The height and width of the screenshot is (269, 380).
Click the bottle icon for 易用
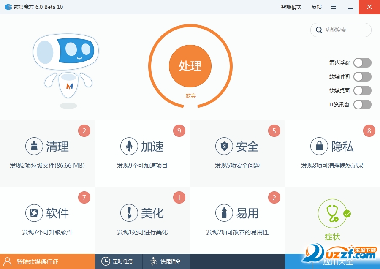pos(224,213)
